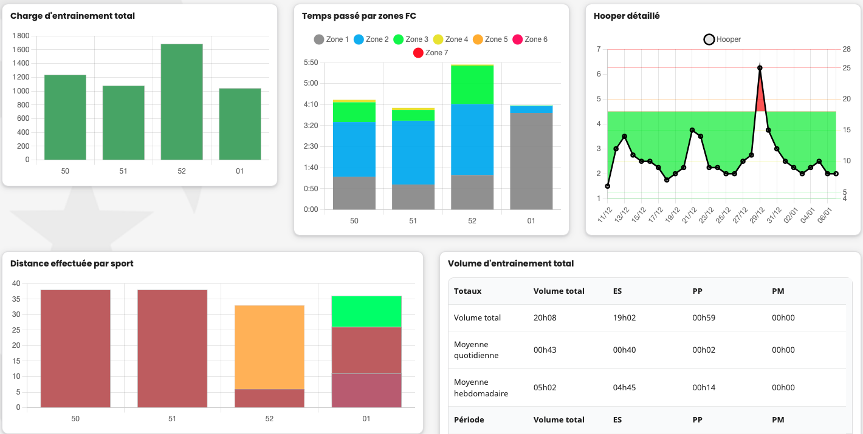Click the last Hooper data point after 06/01
This screenshot has width=863, height=434.
tap(836, 174)
